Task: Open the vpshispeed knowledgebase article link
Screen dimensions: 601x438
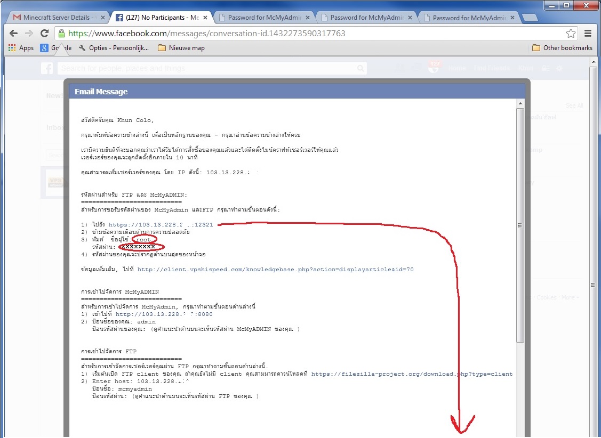Action: pos(275,270)
